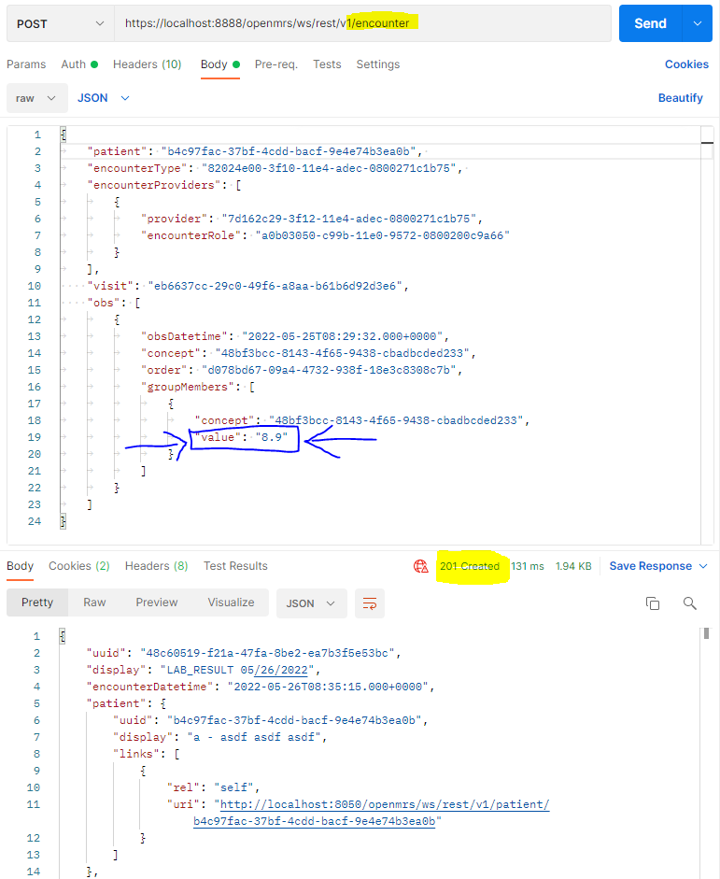The height and width of the screenshot is (879, 720).
Task: Click the "encounterRole" UUID line
Action: pos(325,235)
